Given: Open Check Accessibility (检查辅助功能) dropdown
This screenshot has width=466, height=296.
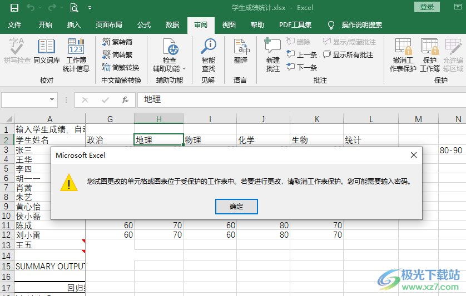Looking at the screenshot, I should [170, 54].
